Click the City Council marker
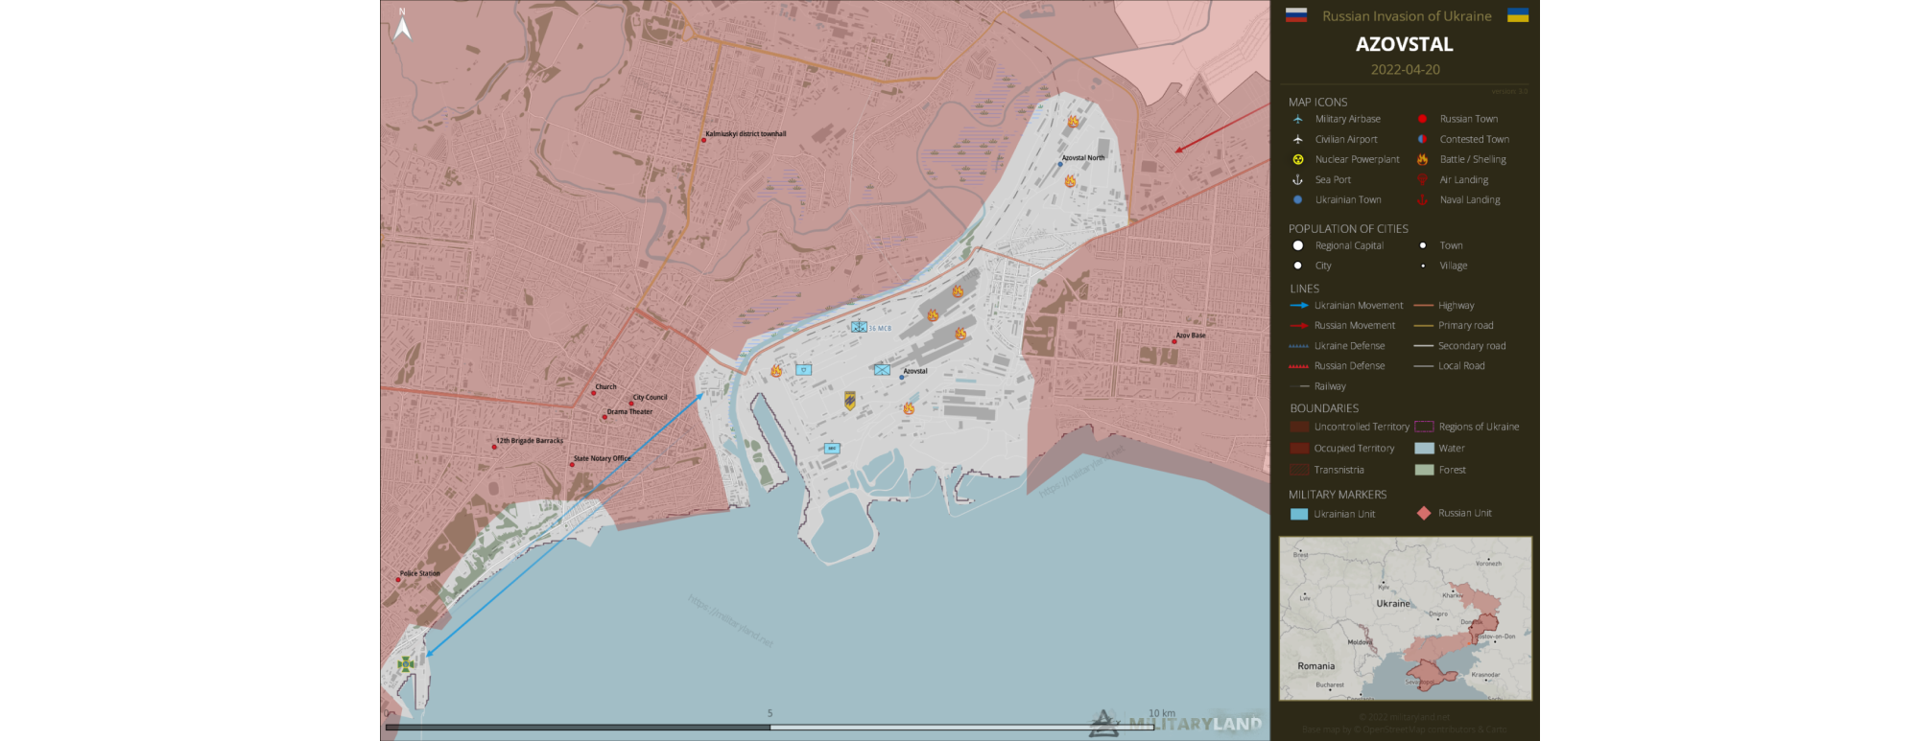Screen dimensions: 1919x741 point(631,404)
